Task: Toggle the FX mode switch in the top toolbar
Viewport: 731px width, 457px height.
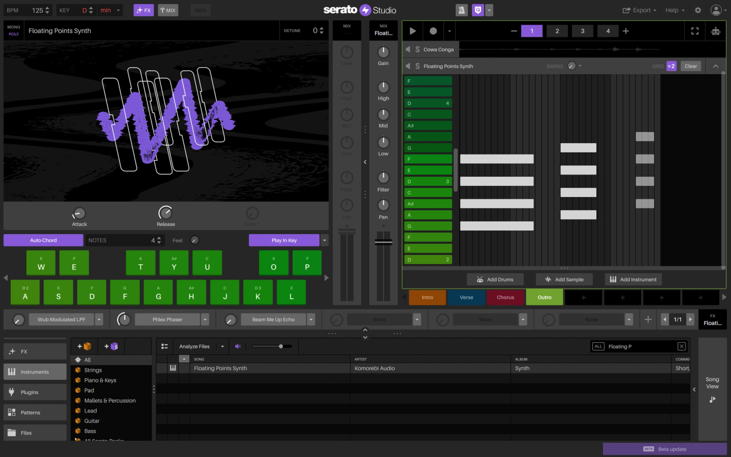Action: point(144,10)
